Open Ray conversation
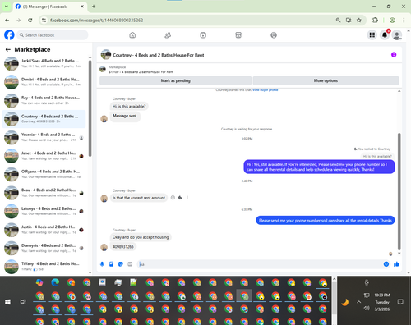 pos(44,100)
